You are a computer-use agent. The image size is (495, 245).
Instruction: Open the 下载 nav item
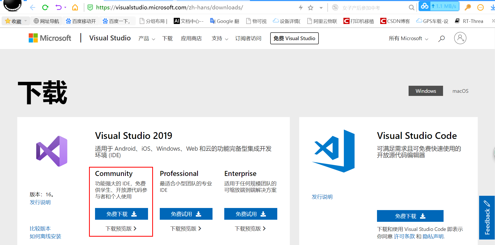(x=167, y=39)
